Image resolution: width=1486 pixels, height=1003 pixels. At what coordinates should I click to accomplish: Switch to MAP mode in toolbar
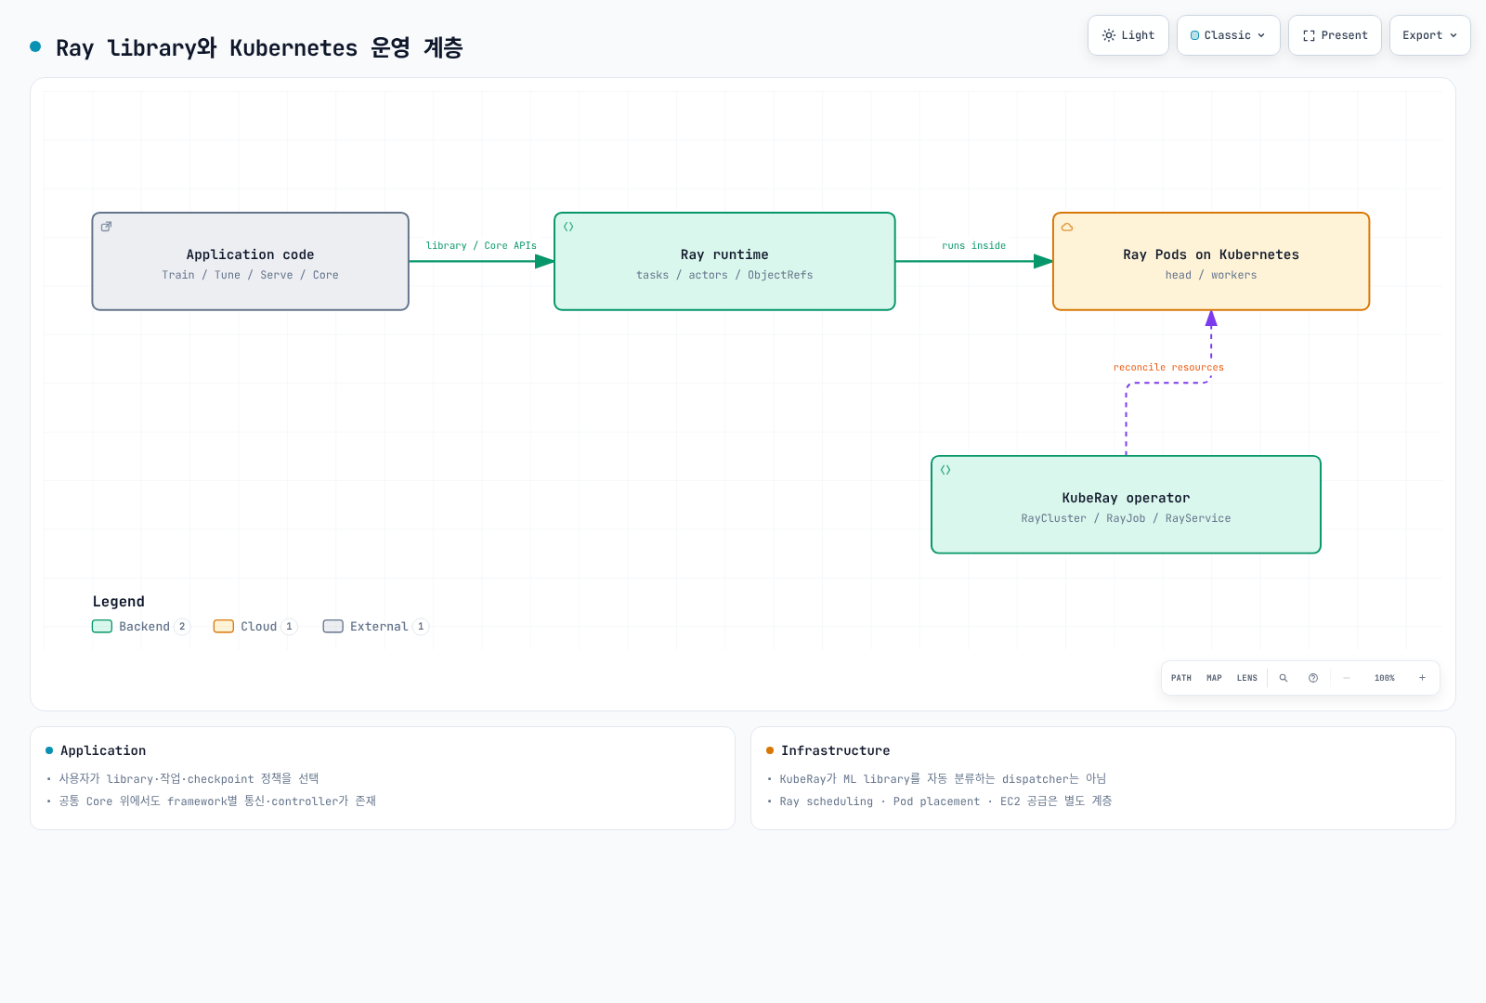click(x=1214, y=678)
